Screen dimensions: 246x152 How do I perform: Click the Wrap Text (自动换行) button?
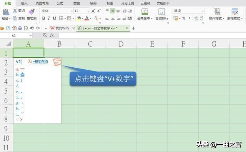pyautogui.click(x=162, y=14)
